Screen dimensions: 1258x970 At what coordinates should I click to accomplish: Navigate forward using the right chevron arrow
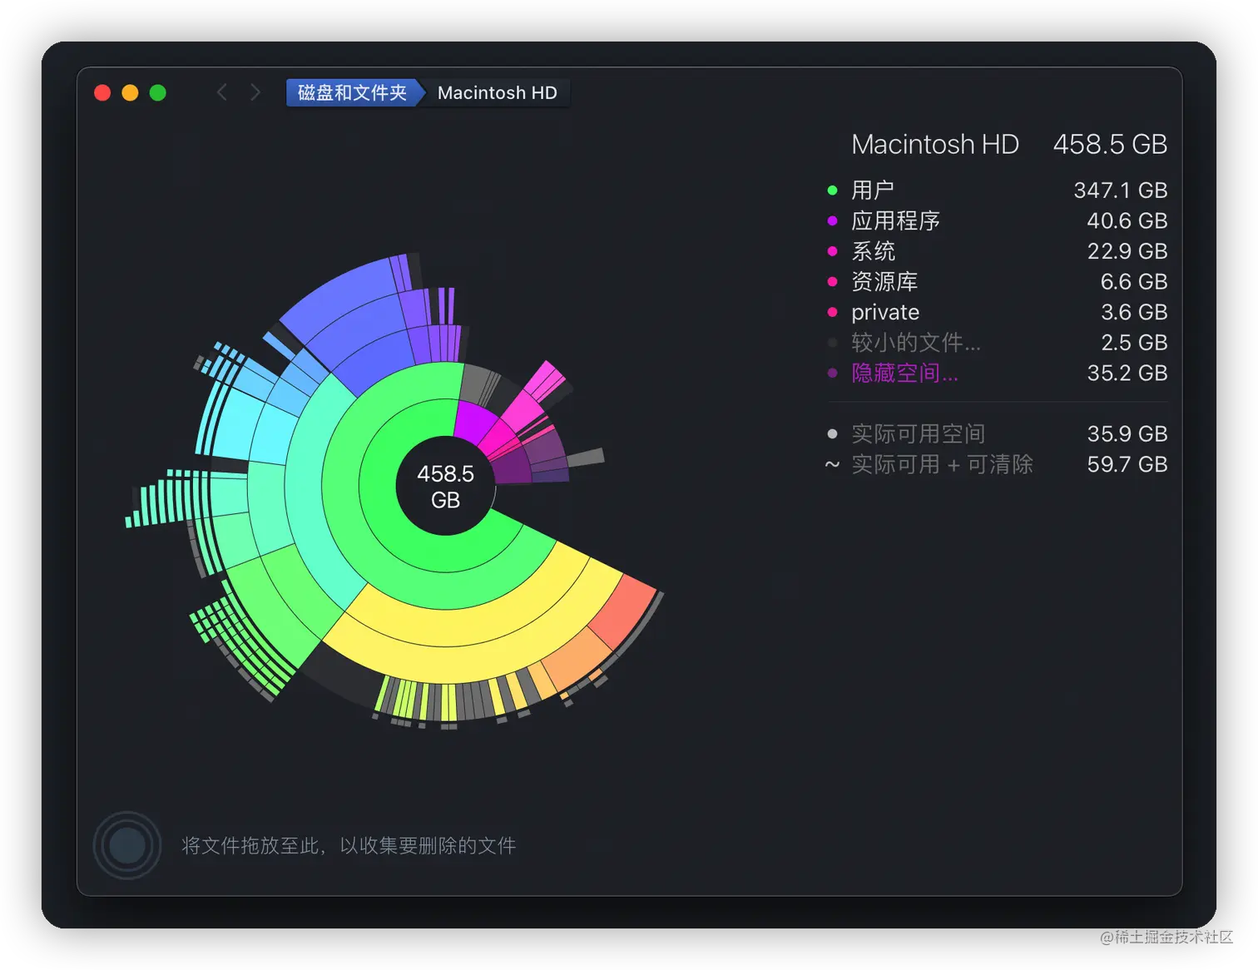[x=255, y=92]
